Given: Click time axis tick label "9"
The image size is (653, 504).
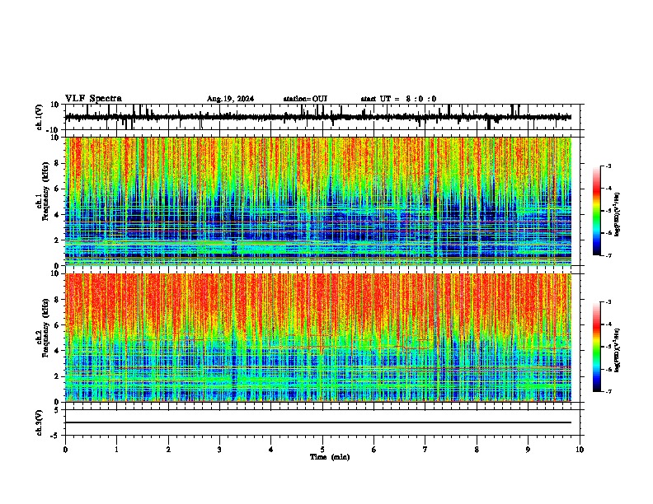Looking at the screenshot, I should 528,450.
